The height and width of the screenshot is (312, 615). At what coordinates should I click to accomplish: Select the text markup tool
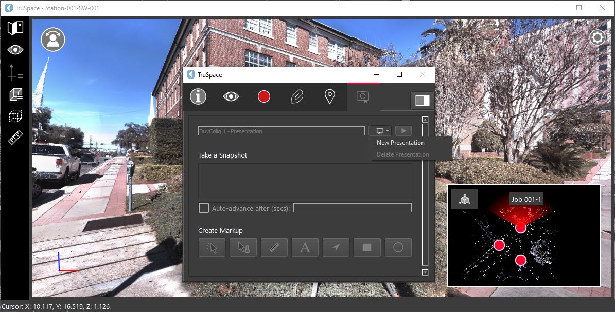pos(305,247)
